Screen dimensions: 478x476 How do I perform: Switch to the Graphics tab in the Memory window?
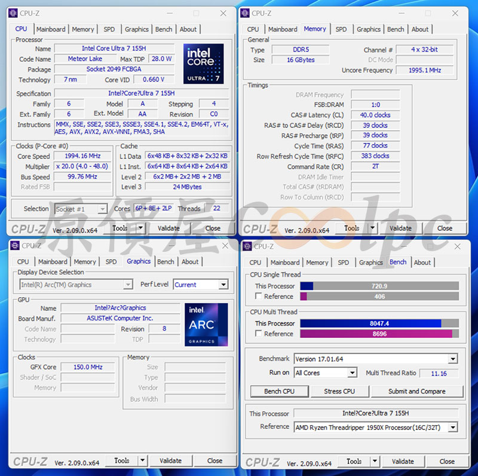point(369,29)
